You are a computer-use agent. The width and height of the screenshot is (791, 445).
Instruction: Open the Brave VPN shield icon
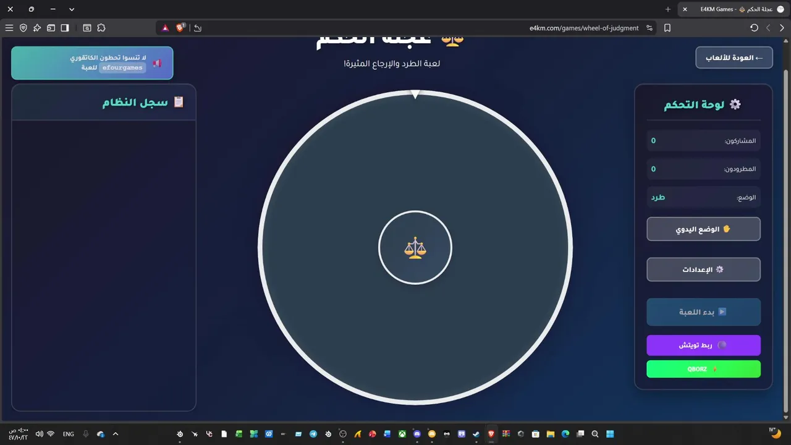(x=23, y=28)
